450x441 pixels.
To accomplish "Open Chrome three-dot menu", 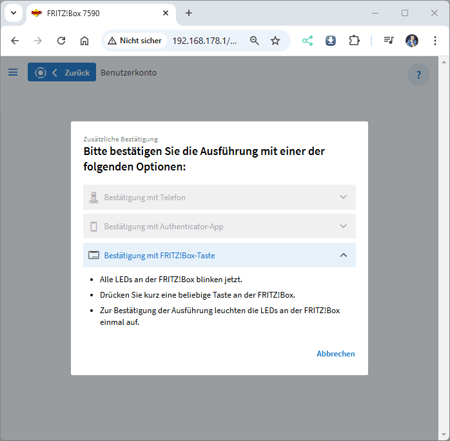I will coord(434,41).
